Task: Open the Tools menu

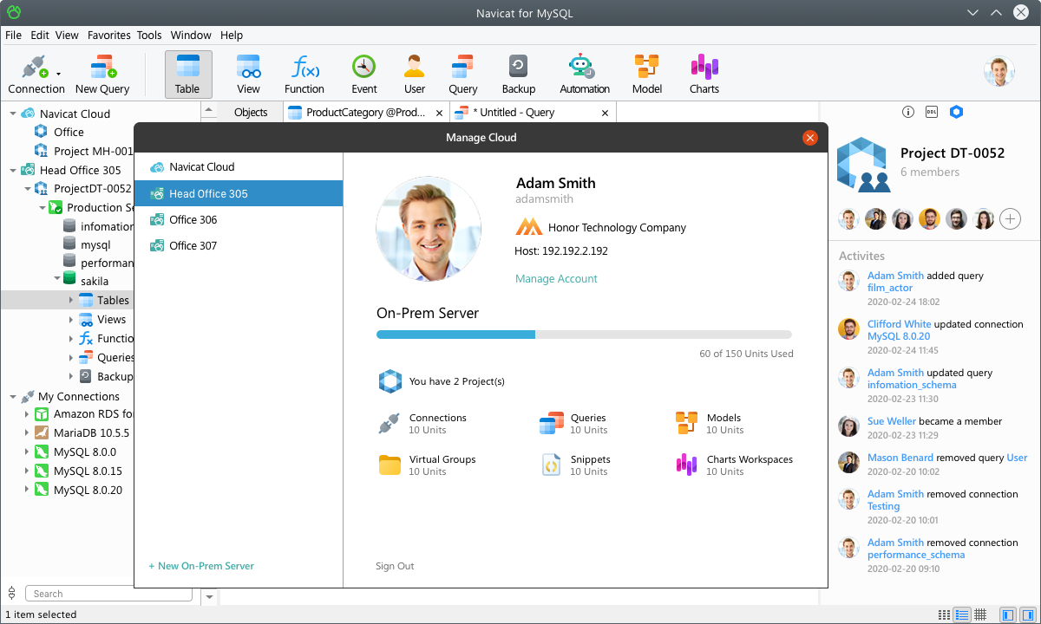Action: point(149,36)
